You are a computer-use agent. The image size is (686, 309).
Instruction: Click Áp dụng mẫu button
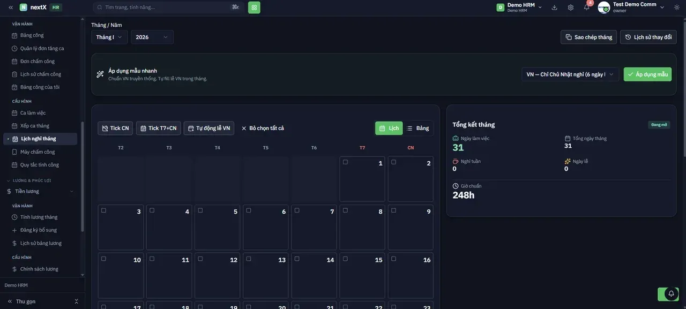point(647,74)
